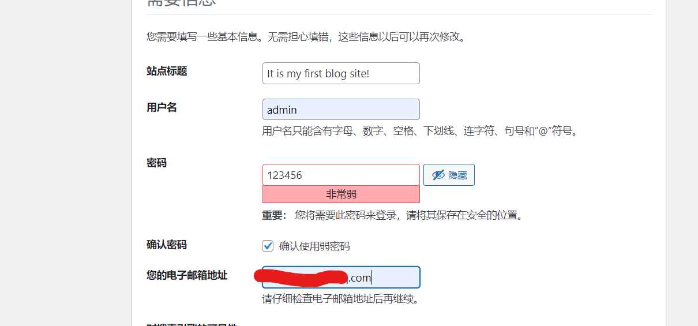This screenshot has width=698, height=326.
Task: Click the 请仔细检查电子邮箱地址 hint text
Action: click(340, 299)
